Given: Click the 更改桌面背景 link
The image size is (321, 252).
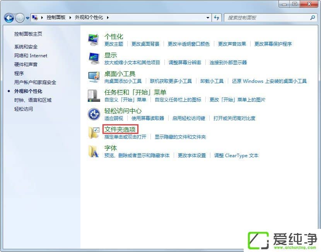Looking at the screenshot, I should (x=145, y=44).
